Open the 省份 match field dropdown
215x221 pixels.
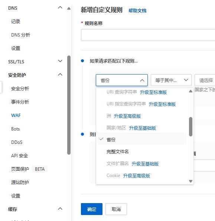[x=122, y=80]
